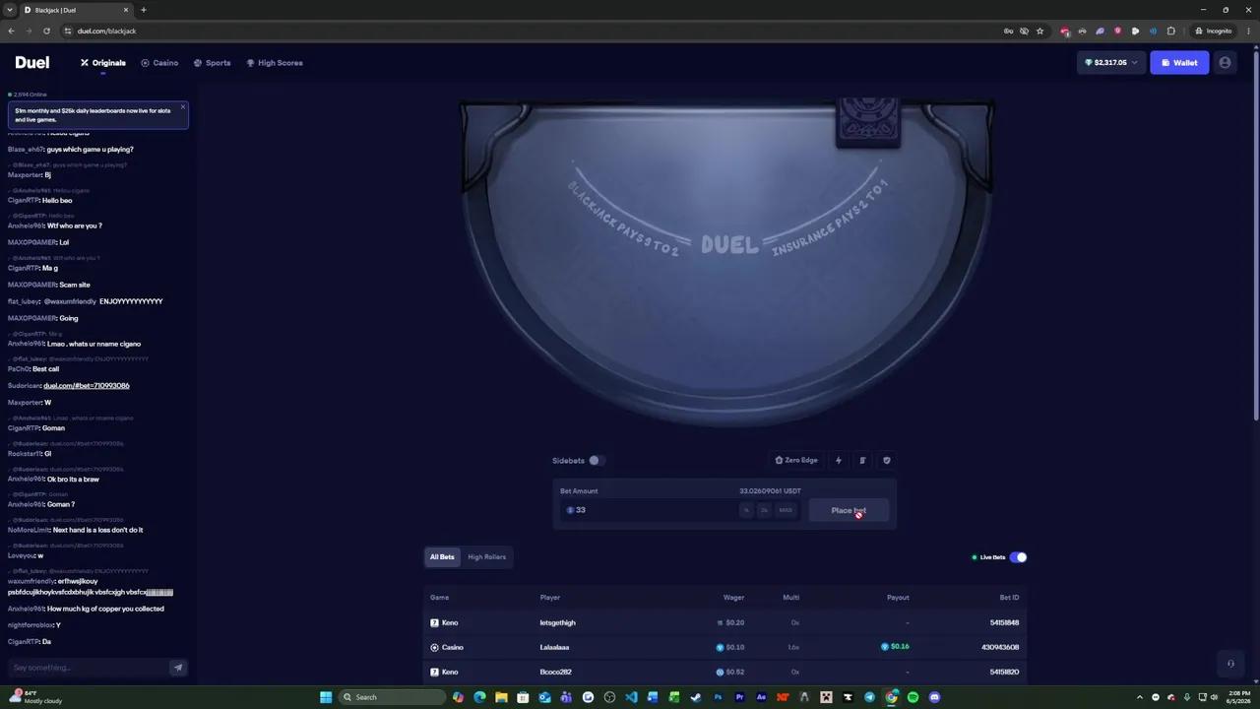The height and width of the screenshot is (709, 1260).
Task: Open Telegram from the taskbar
Action: [x=869, y=697]
